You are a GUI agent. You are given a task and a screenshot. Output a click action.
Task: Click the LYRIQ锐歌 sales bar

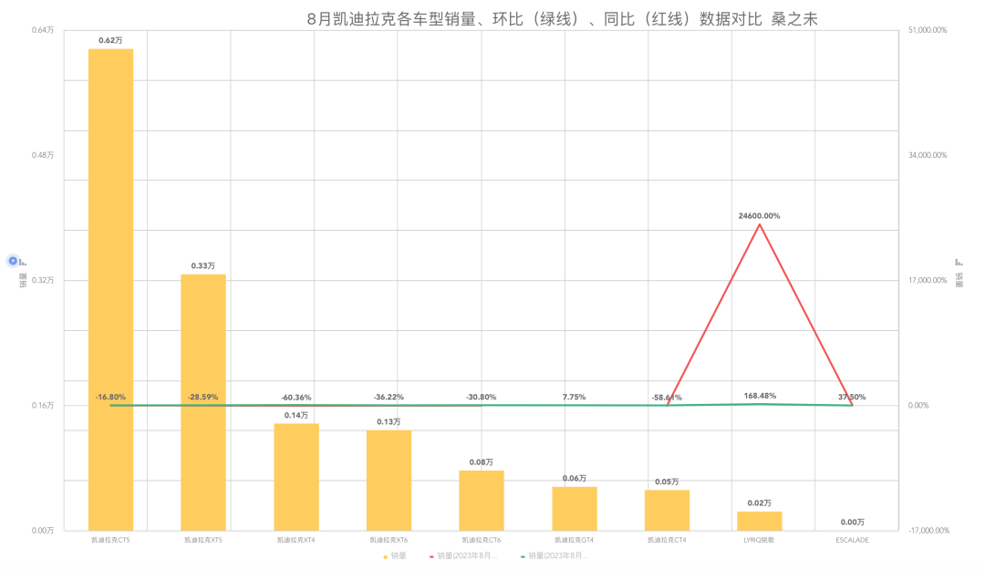tap(760, 521)
